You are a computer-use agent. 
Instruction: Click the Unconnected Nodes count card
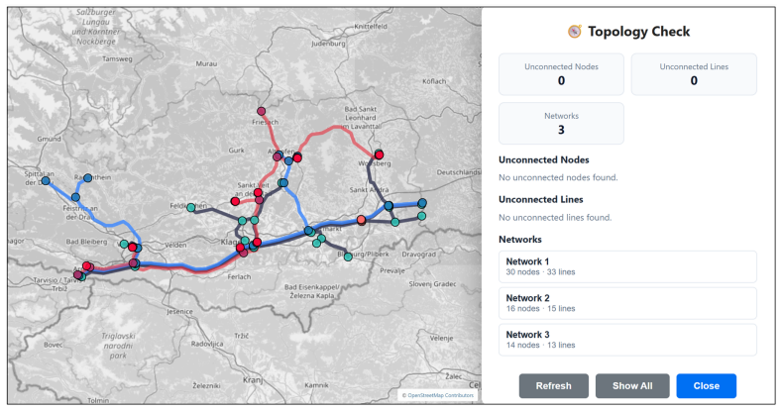tap(561, 74)
